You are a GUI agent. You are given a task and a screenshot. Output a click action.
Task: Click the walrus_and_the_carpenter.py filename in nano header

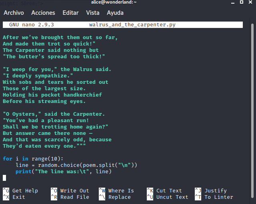point(132,25)
